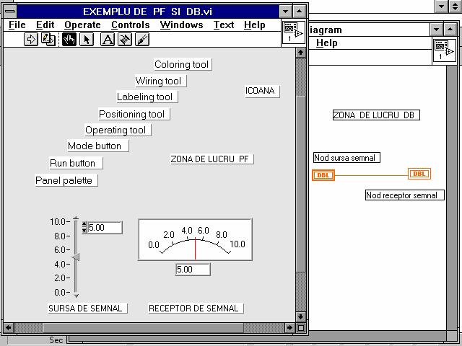This screenshot has width=462, height=346.
Task: Click the ZONA DE LUCRU PF label
Action: [x=212, y=159]
